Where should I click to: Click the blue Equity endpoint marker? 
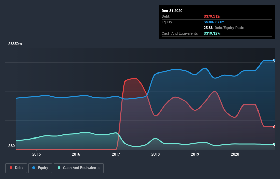[x=274, y=60]
